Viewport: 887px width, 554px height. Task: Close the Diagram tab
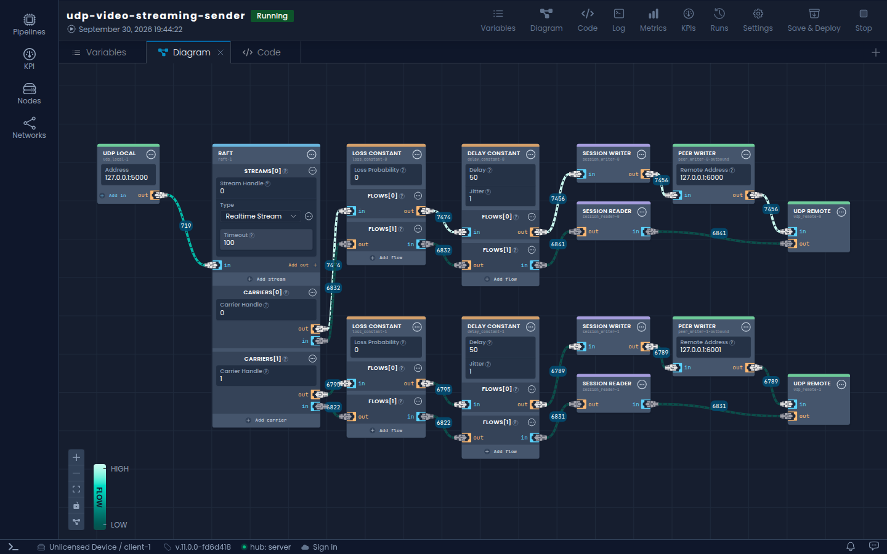(x=221, y=52)
